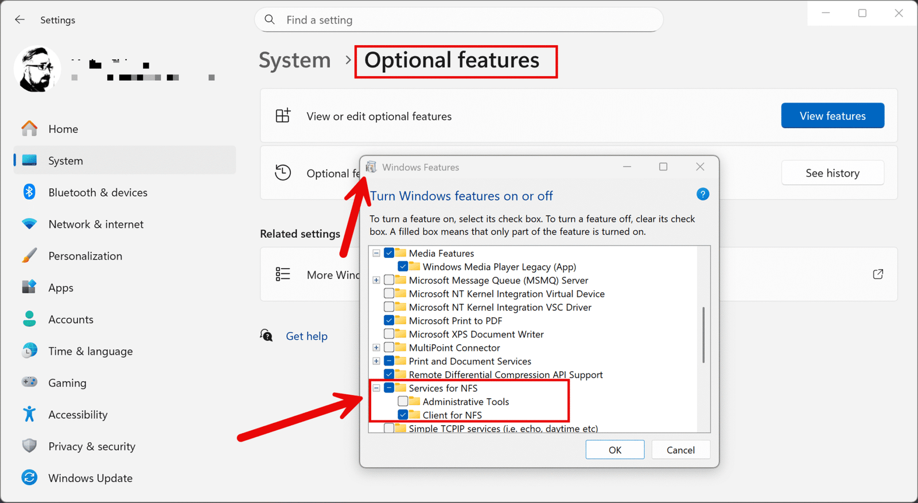This screenshot has height=503, width=918.
Task: Enable Microsoft XPS Document Writer checkbox
Action: pyautogui.click(x=389, y=333)
